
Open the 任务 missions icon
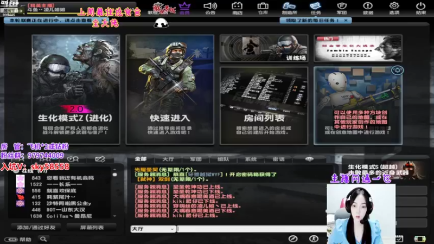click(316, 8)
